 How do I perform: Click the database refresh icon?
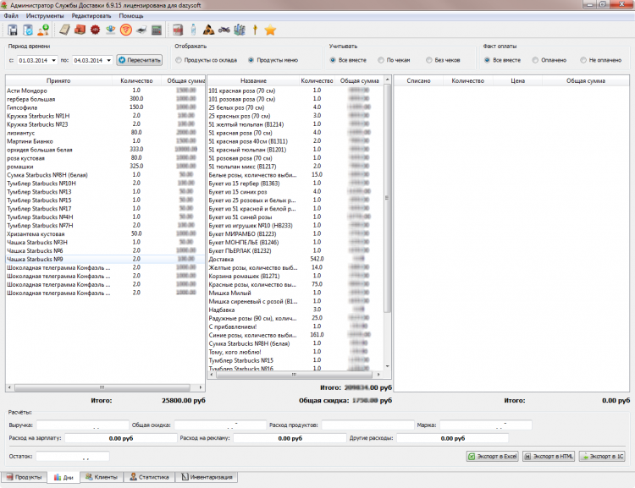[x=28, y=30]
